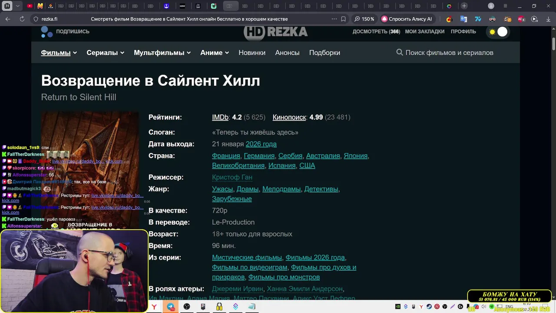
Task: Select country США
Action: click(307, 166)
